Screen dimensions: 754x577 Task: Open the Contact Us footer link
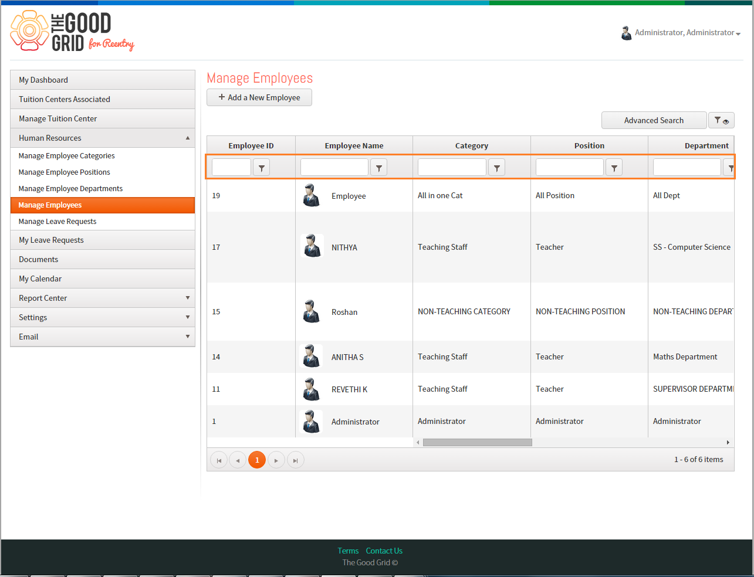pyautogui.click(x=384, y=551)
